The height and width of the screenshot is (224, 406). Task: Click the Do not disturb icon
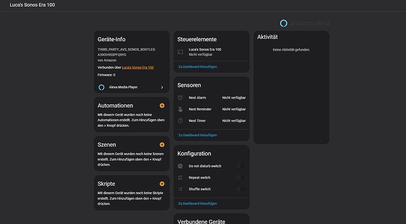click(180, 166)
